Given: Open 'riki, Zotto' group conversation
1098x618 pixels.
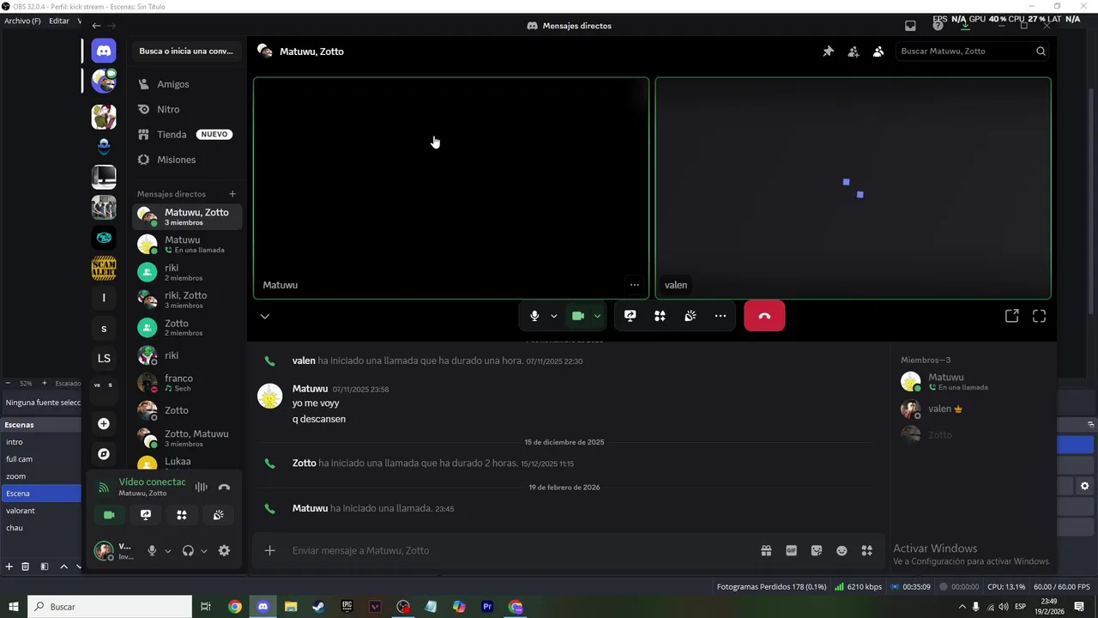Looking at the screenshot, I should point(186,300).
